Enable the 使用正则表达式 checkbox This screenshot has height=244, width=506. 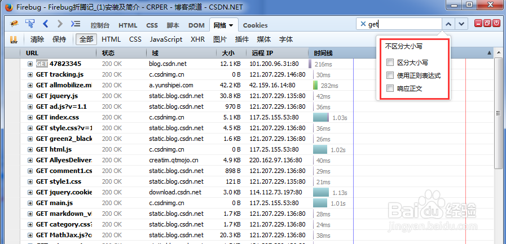point(390,76)
